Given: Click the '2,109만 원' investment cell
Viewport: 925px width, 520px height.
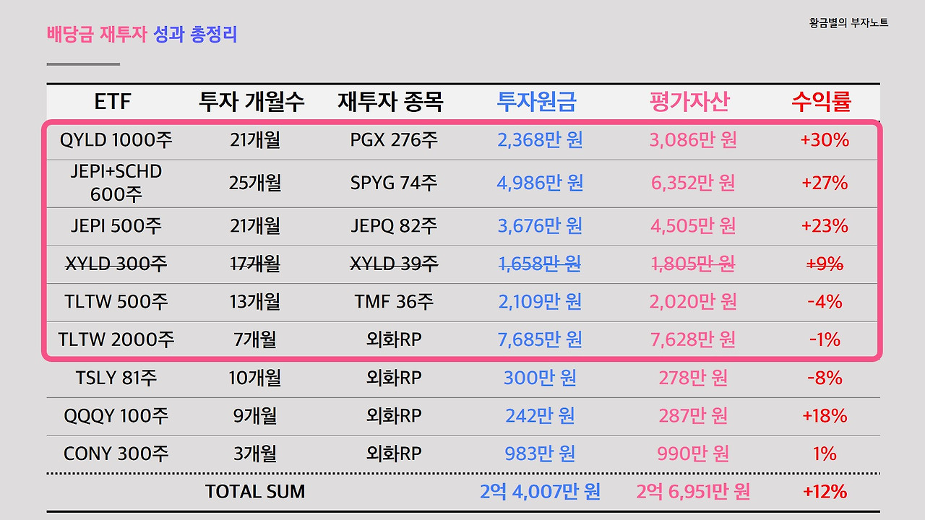Looking at the screenshot, I should (540, 301).
